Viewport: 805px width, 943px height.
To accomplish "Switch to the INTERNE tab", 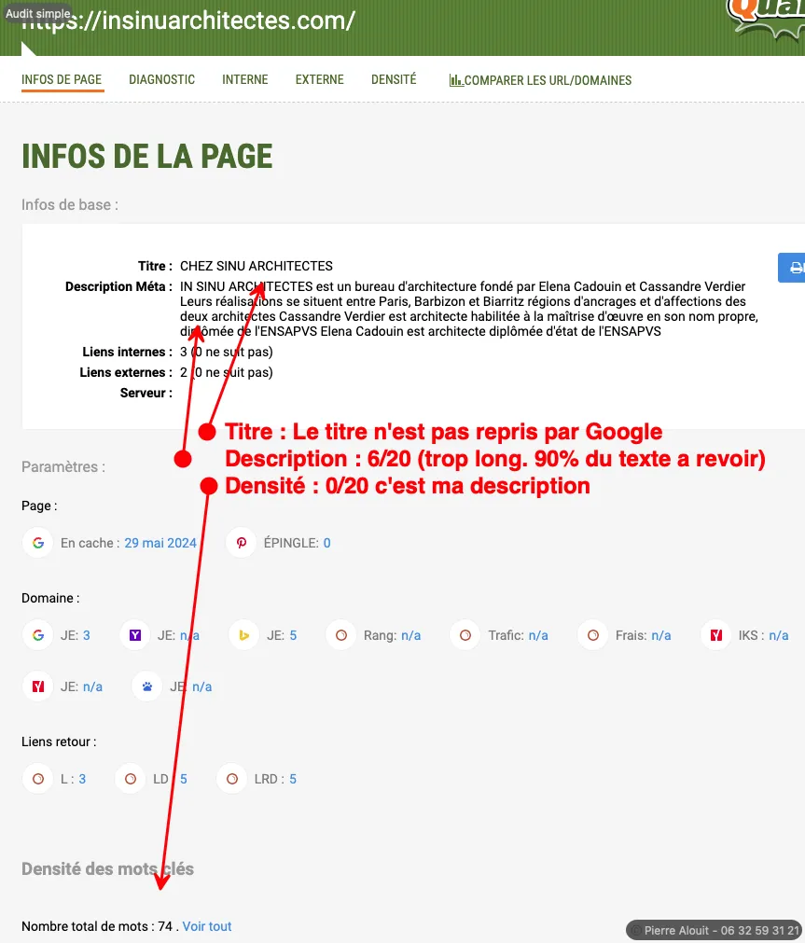I will pos(245,80).
